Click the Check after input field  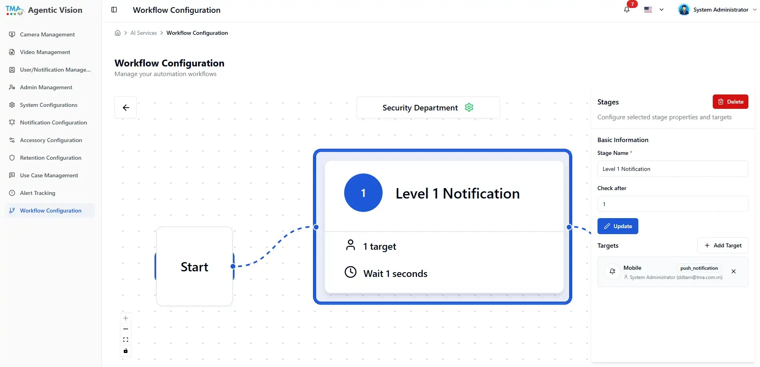point(673,204)
